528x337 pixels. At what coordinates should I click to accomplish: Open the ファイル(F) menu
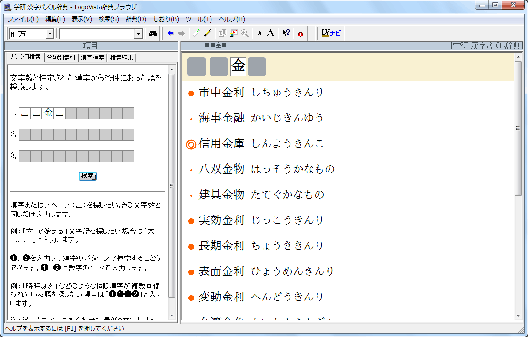pyautogui.click(x=23, y=19)
